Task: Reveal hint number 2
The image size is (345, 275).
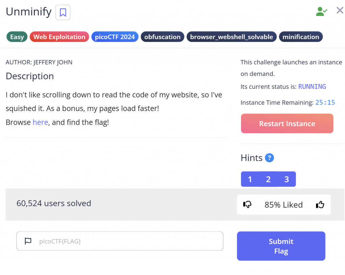Action: coord(268,179)
